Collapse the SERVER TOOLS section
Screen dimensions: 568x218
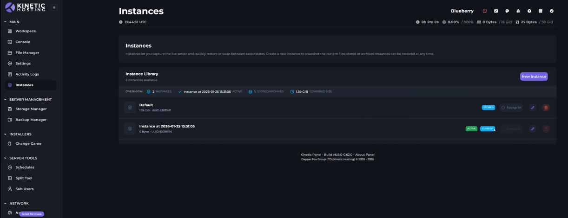[6, 158]
